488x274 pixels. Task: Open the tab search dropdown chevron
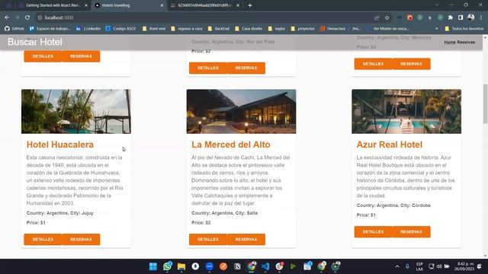437,5
